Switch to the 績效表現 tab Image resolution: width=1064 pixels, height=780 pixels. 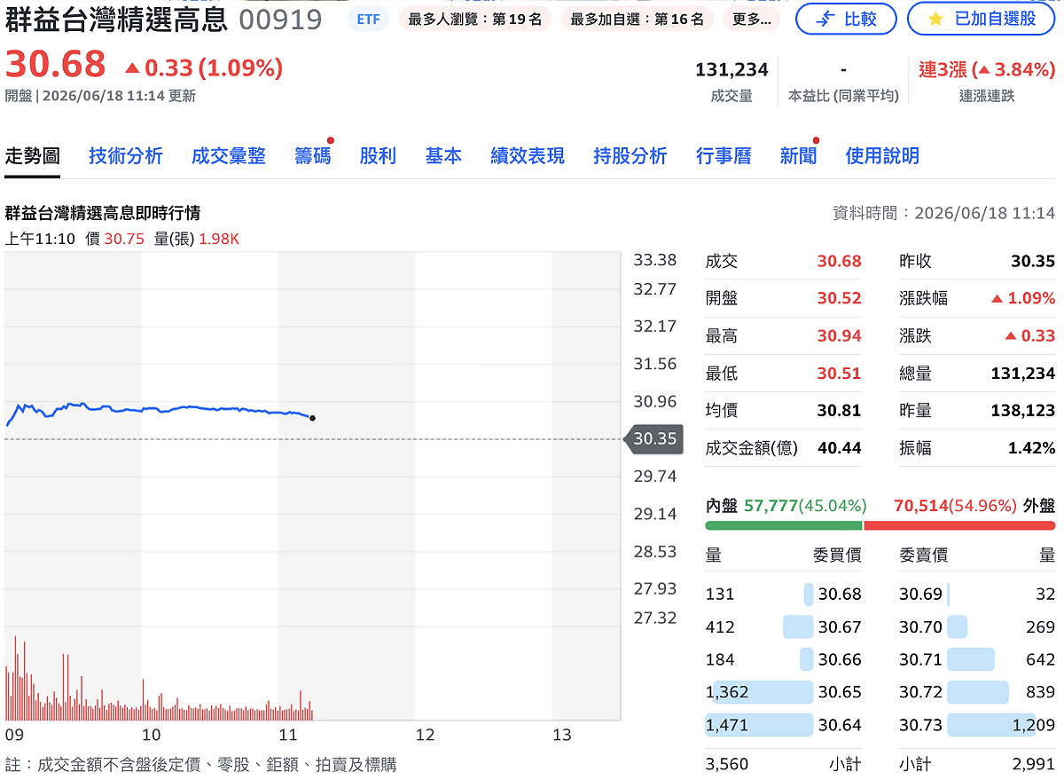click(528, 156)
